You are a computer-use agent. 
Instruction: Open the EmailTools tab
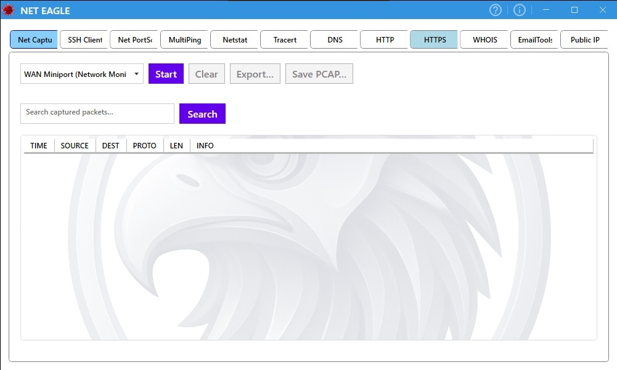534,40
